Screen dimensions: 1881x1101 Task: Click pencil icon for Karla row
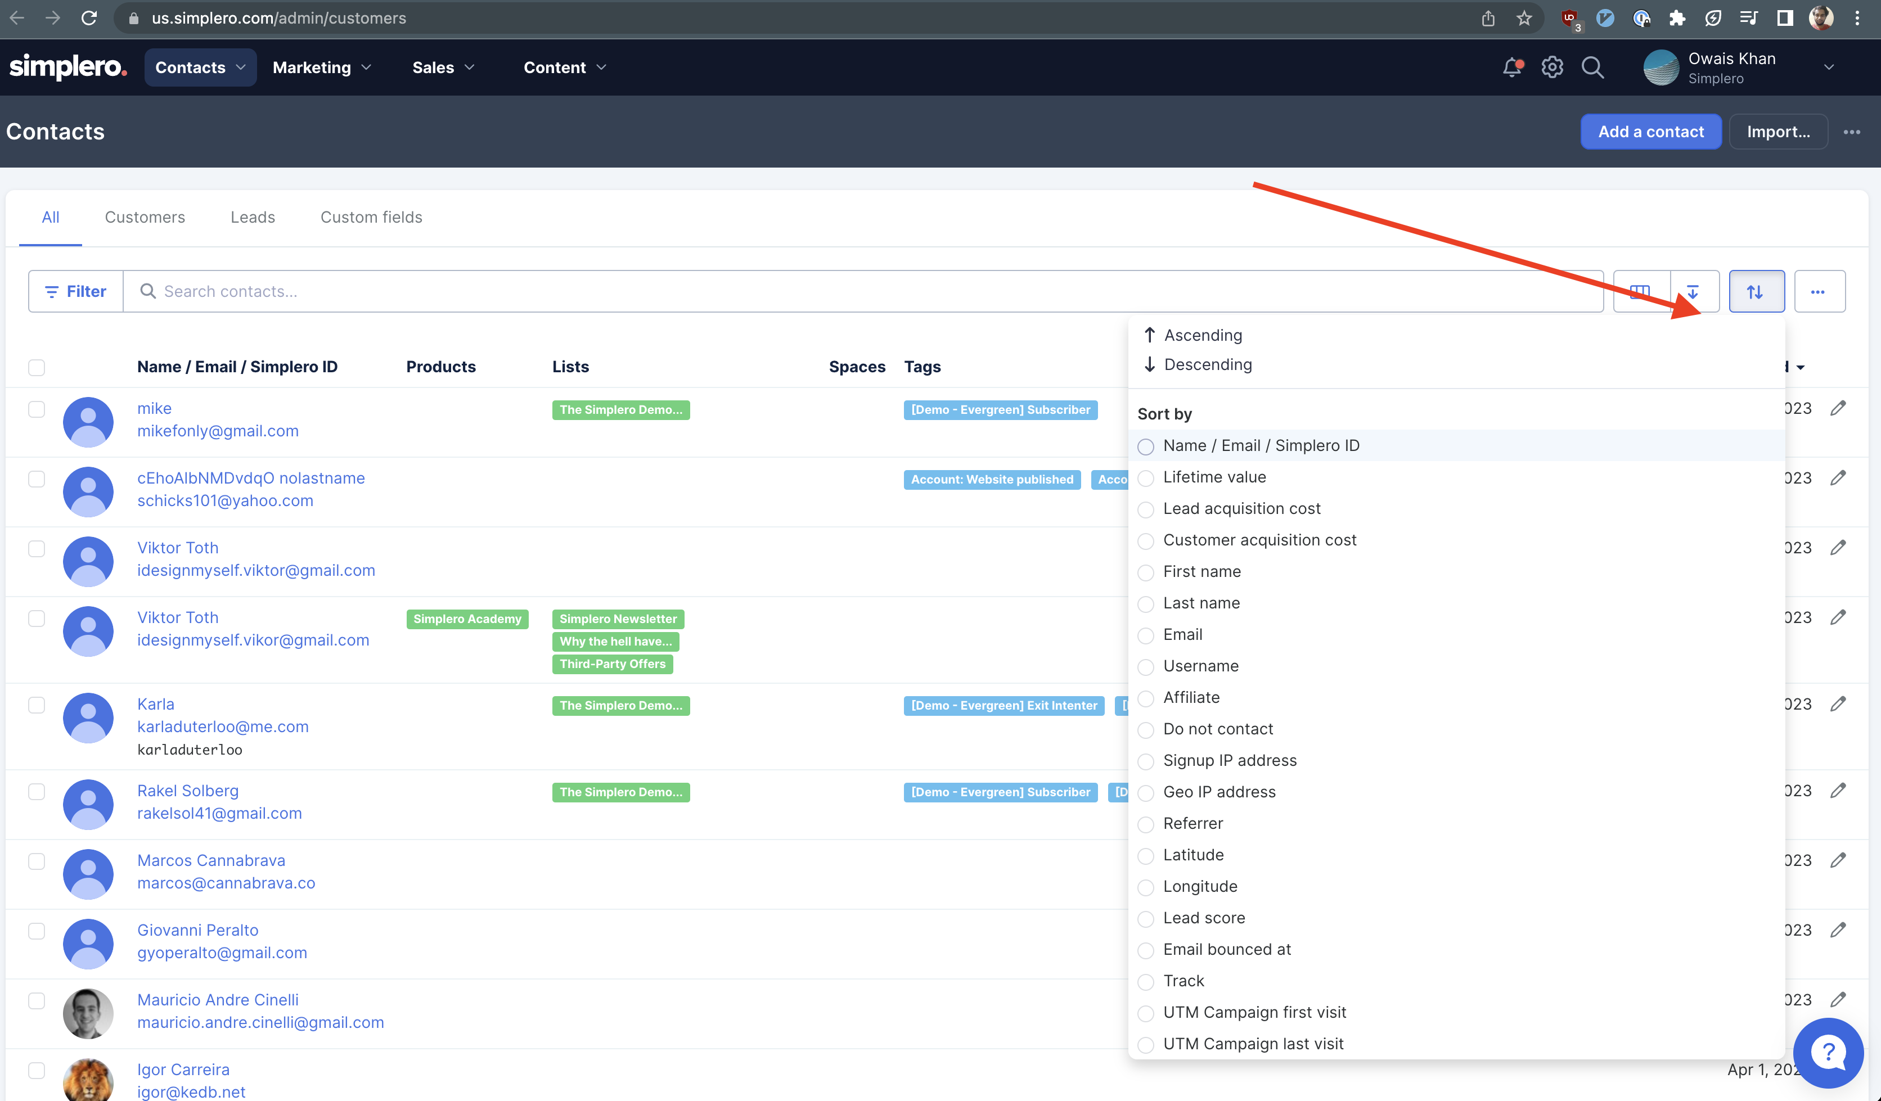1838,704
